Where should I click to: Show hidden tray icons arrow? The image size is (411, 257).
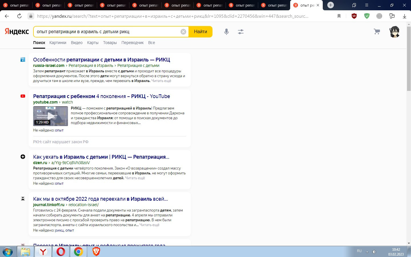pyautogui.click(x=367, y=252)
